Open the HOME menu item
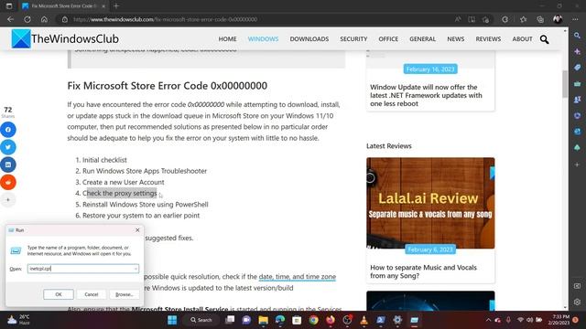This screenshot has width=586, height=329. click(227, 38)
